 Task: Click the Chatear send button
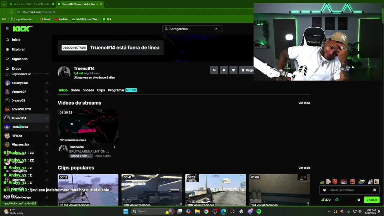[x=371, y=200]
